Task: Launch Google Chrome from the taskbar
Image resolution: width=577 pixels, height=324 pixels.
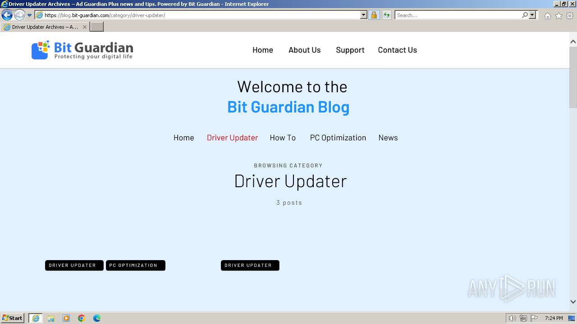Action: coord(82,318)
